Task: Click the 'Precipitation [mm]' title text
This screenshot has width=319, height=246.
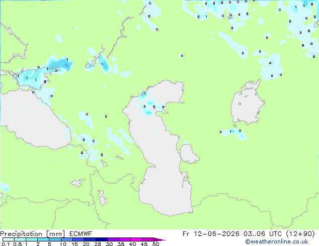Action: [33, 234]
